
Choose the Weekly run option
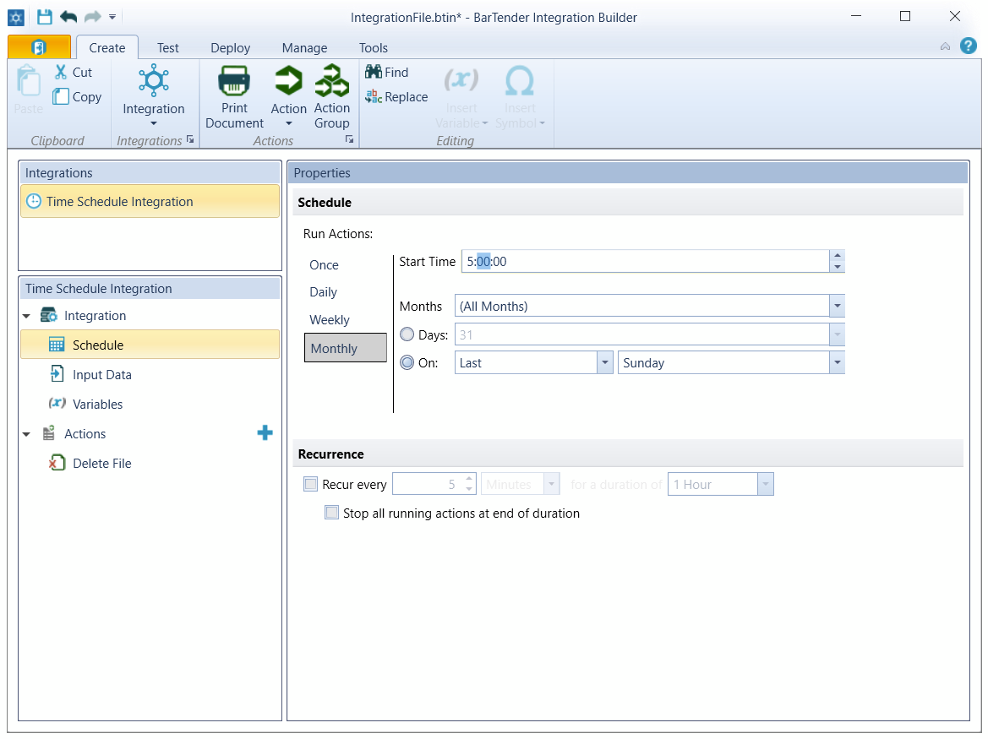click(330, 320)
